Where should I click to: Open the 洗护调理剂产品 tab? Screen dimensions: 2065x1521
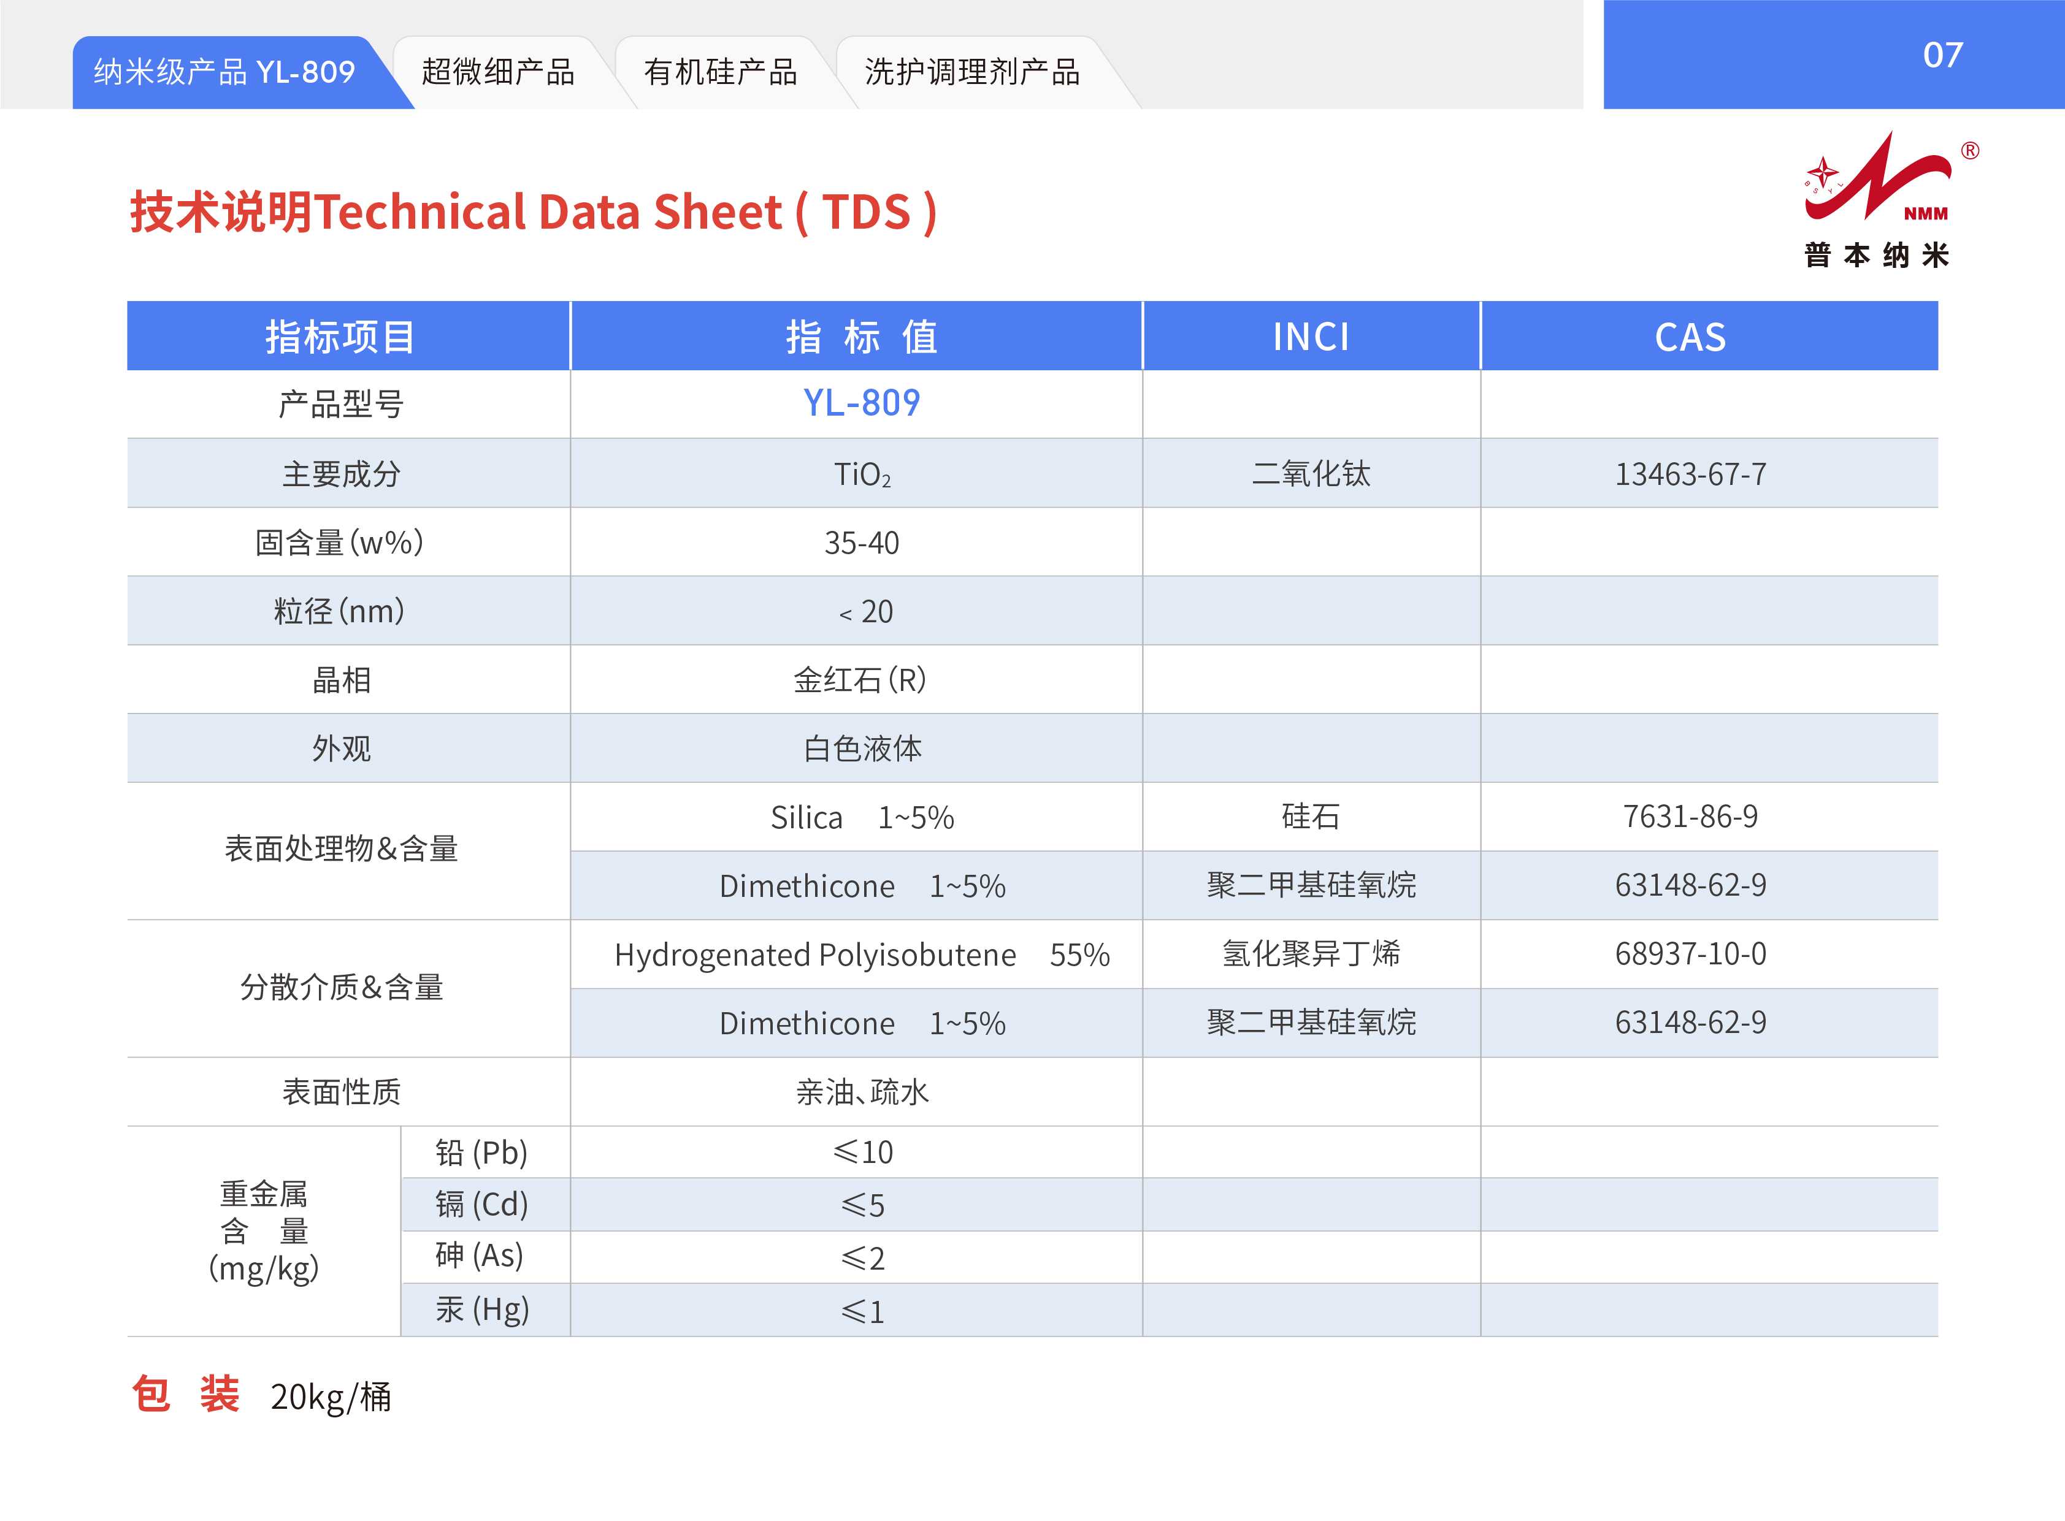coord(971,72)
